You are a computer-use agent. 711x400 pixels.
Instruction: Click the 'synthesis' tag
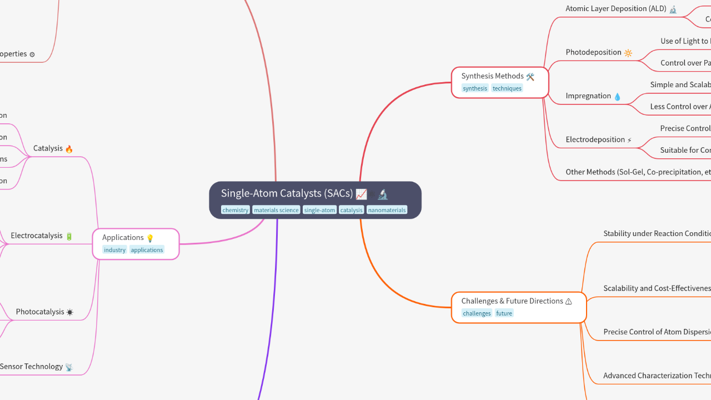coord(475,88)
